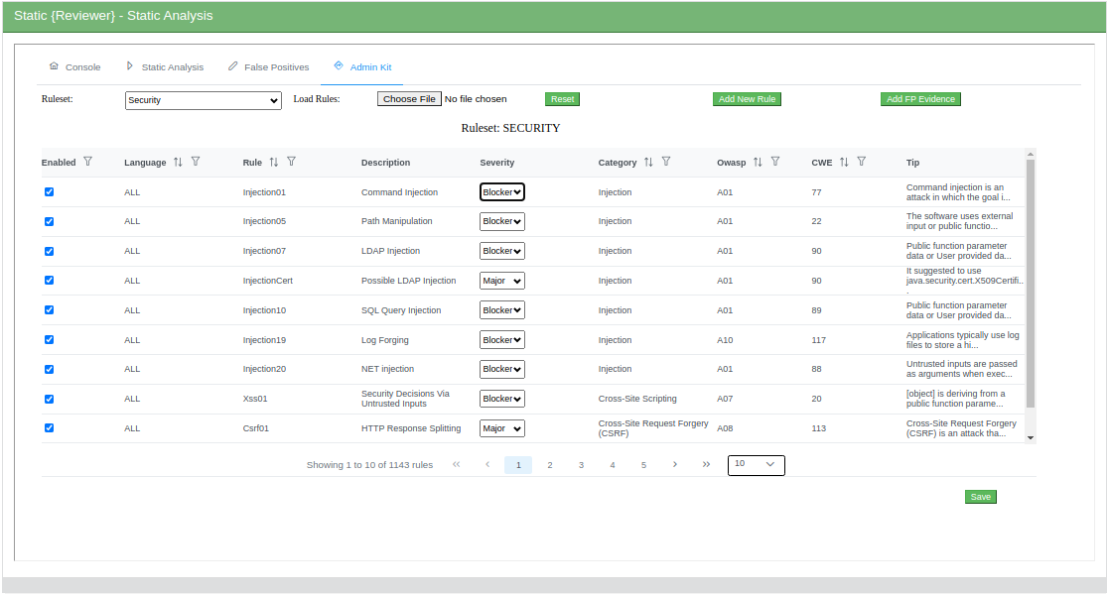Open the Ruleset dropdown

coord(203,99)
